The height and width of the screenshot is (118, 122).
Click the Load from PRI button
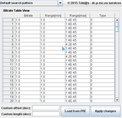tap(75, 111)
